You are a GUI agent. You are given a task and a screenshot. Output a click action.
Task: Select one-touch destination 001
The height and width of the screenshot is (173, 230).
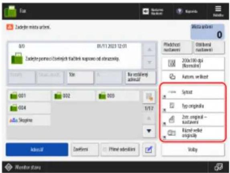pos(29,96)
